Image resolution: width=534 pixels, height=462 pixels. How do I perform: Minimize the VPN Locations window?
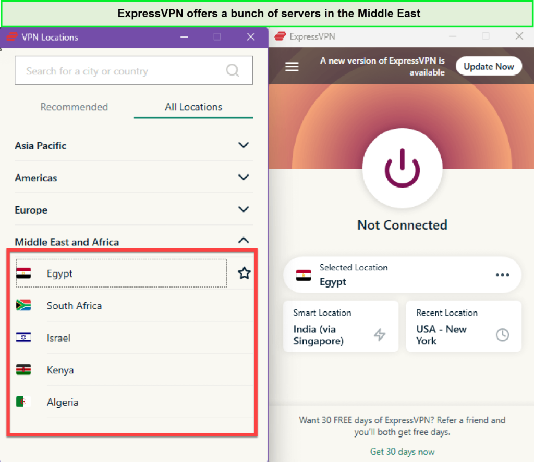(x=184, y=37)
